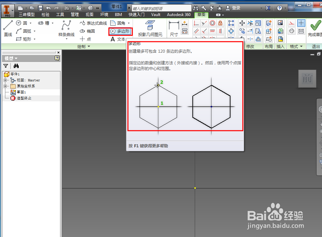Viewport: 322px width, 237px height.
Task: Insert an image into the sketch
Action: point(280,23)
